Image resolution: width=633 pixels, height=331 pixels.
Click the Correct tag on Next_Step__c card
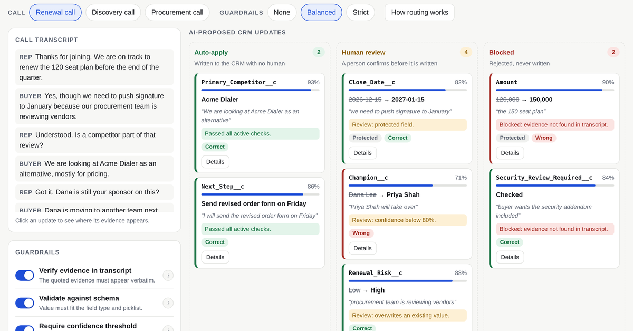pyautogui.click(x=215, y=242)
